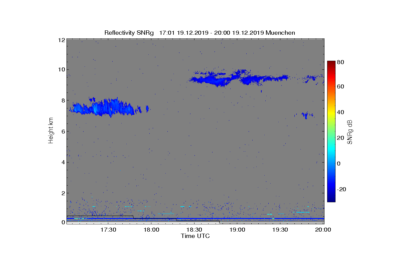Select the 17:30 time tick label
Viewport: 401px width, 267px height.
108,230
